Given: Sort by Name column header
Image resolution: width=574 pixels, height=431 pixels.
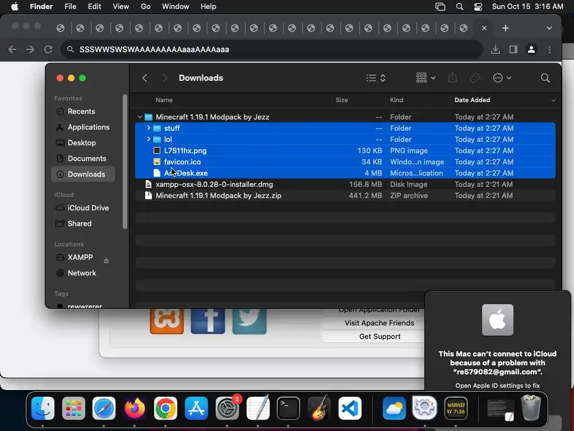Looking at the screenshot, I should [164, 100].
